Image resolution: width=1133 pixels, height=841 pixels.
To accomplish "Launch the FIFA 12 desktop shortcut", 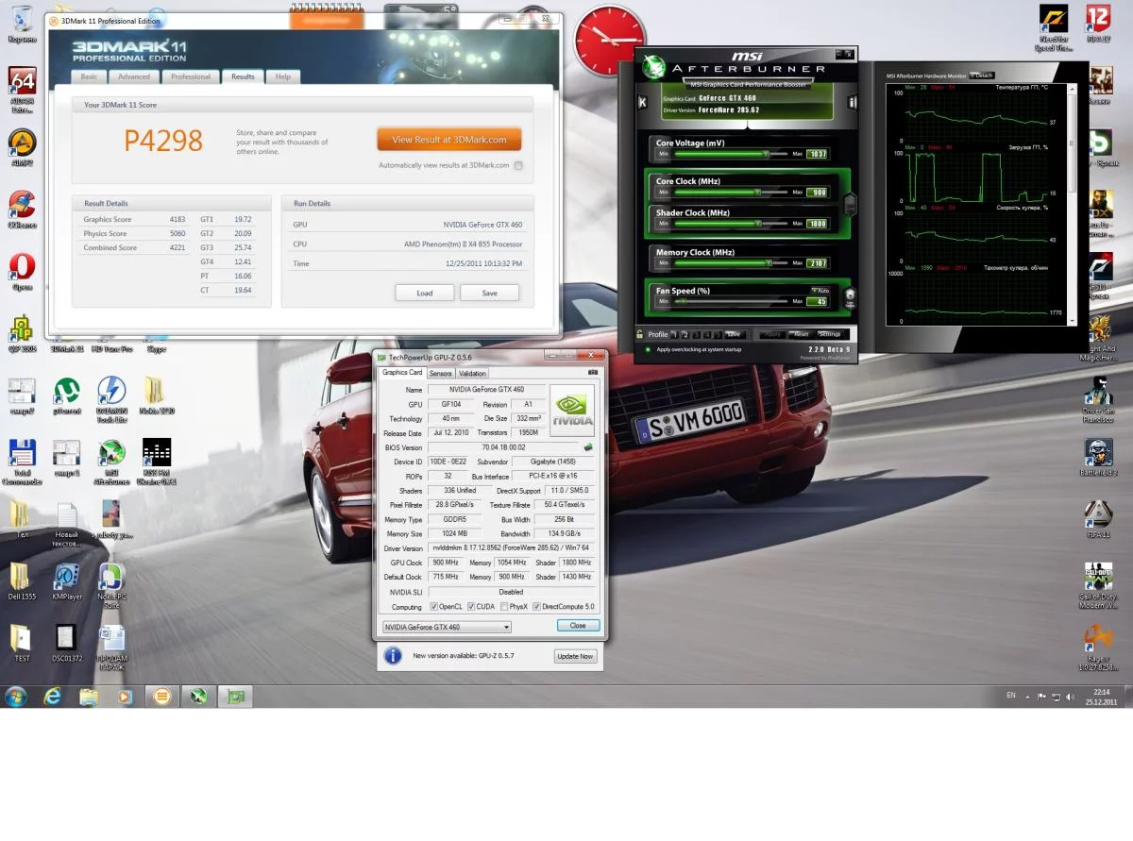I will pyautogui.click(x=1098, y=25).
